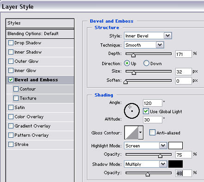Image resolution: width=204 pixels, height=182 pixels.
Task: Click the Altitude field showing 30
Action: [x=153, y=120]
